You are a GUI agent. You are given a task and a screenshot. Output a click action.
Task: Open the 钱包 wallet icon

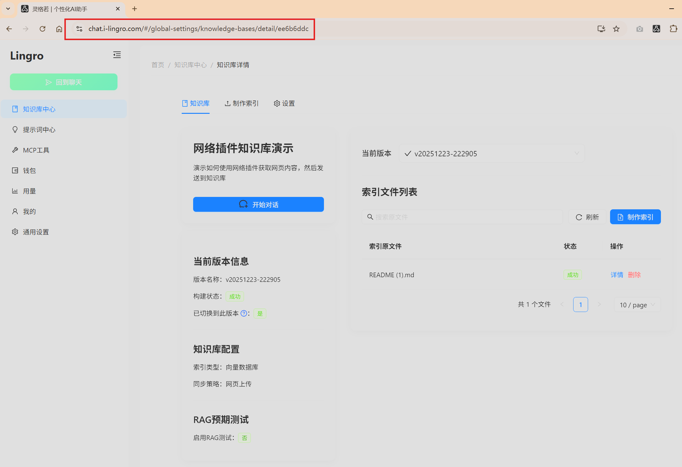(15, 170)
